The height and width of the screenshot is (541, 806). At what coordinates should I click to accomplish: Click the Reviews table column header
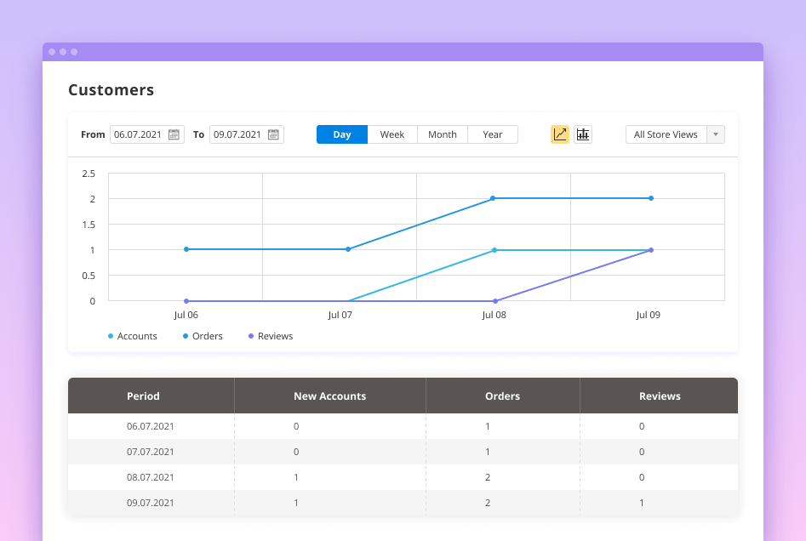click(660, 396)
